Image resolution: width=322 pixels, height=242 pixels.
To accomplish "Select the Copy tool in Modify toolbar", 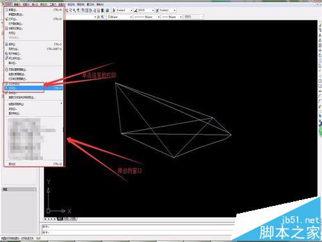I will 320,30.
